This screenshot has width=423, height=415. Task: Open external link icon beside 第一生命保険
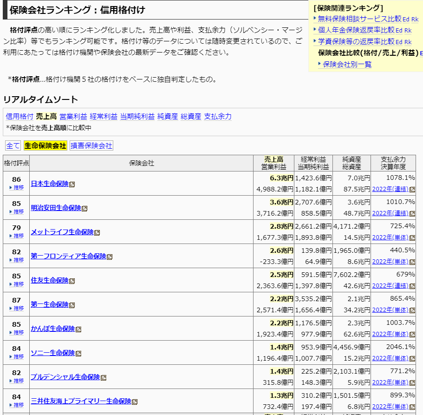[72, 305]
